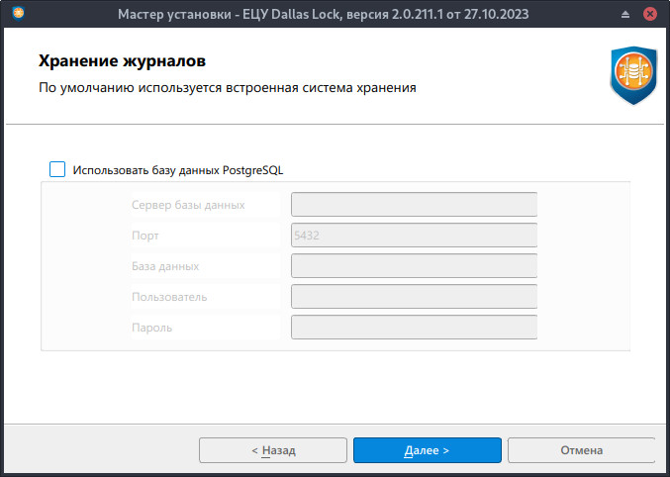Image resolution: width=670 pixels, height=477 pixels.
Task: Go back with the '< Назад' button
Action: (272, 450)
